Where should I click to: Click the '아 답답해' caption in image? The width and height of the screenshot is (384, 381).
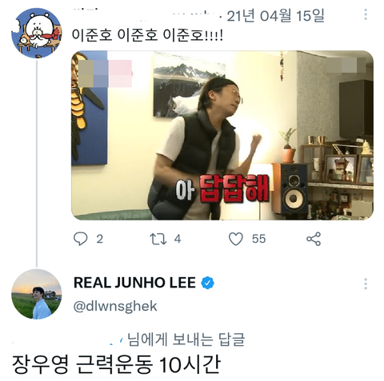pyautogui.click(x=222, y=189)
